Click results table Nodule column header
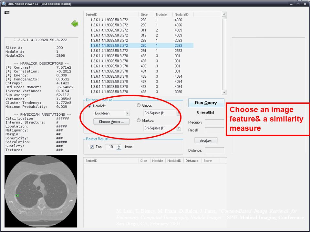The width and height of the screenshot is (310, 232). point(158,160)
